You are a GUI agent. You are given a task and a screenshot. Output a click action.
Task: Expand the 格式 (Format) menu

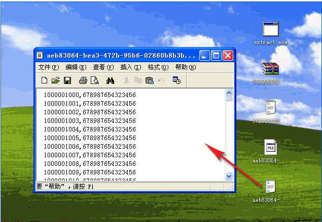(x=158, y=67)
